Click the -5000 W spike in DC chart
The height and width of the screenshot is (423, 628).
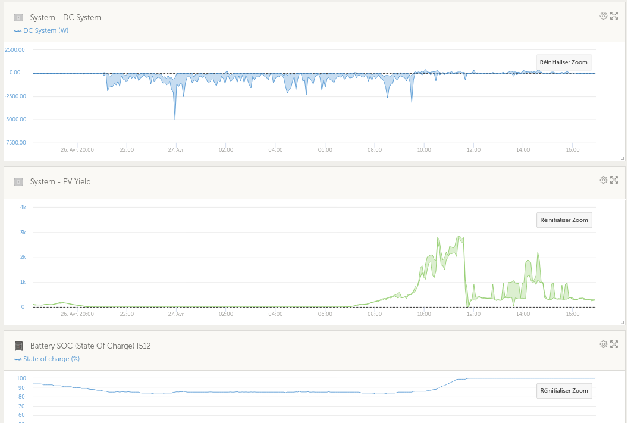point(175,119)
